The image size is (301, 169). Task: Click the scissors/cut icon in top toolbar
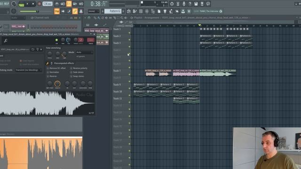click(x=178, y=4)
